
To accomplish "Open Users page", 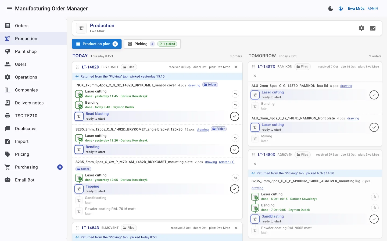I will click(x=33, y=64).
